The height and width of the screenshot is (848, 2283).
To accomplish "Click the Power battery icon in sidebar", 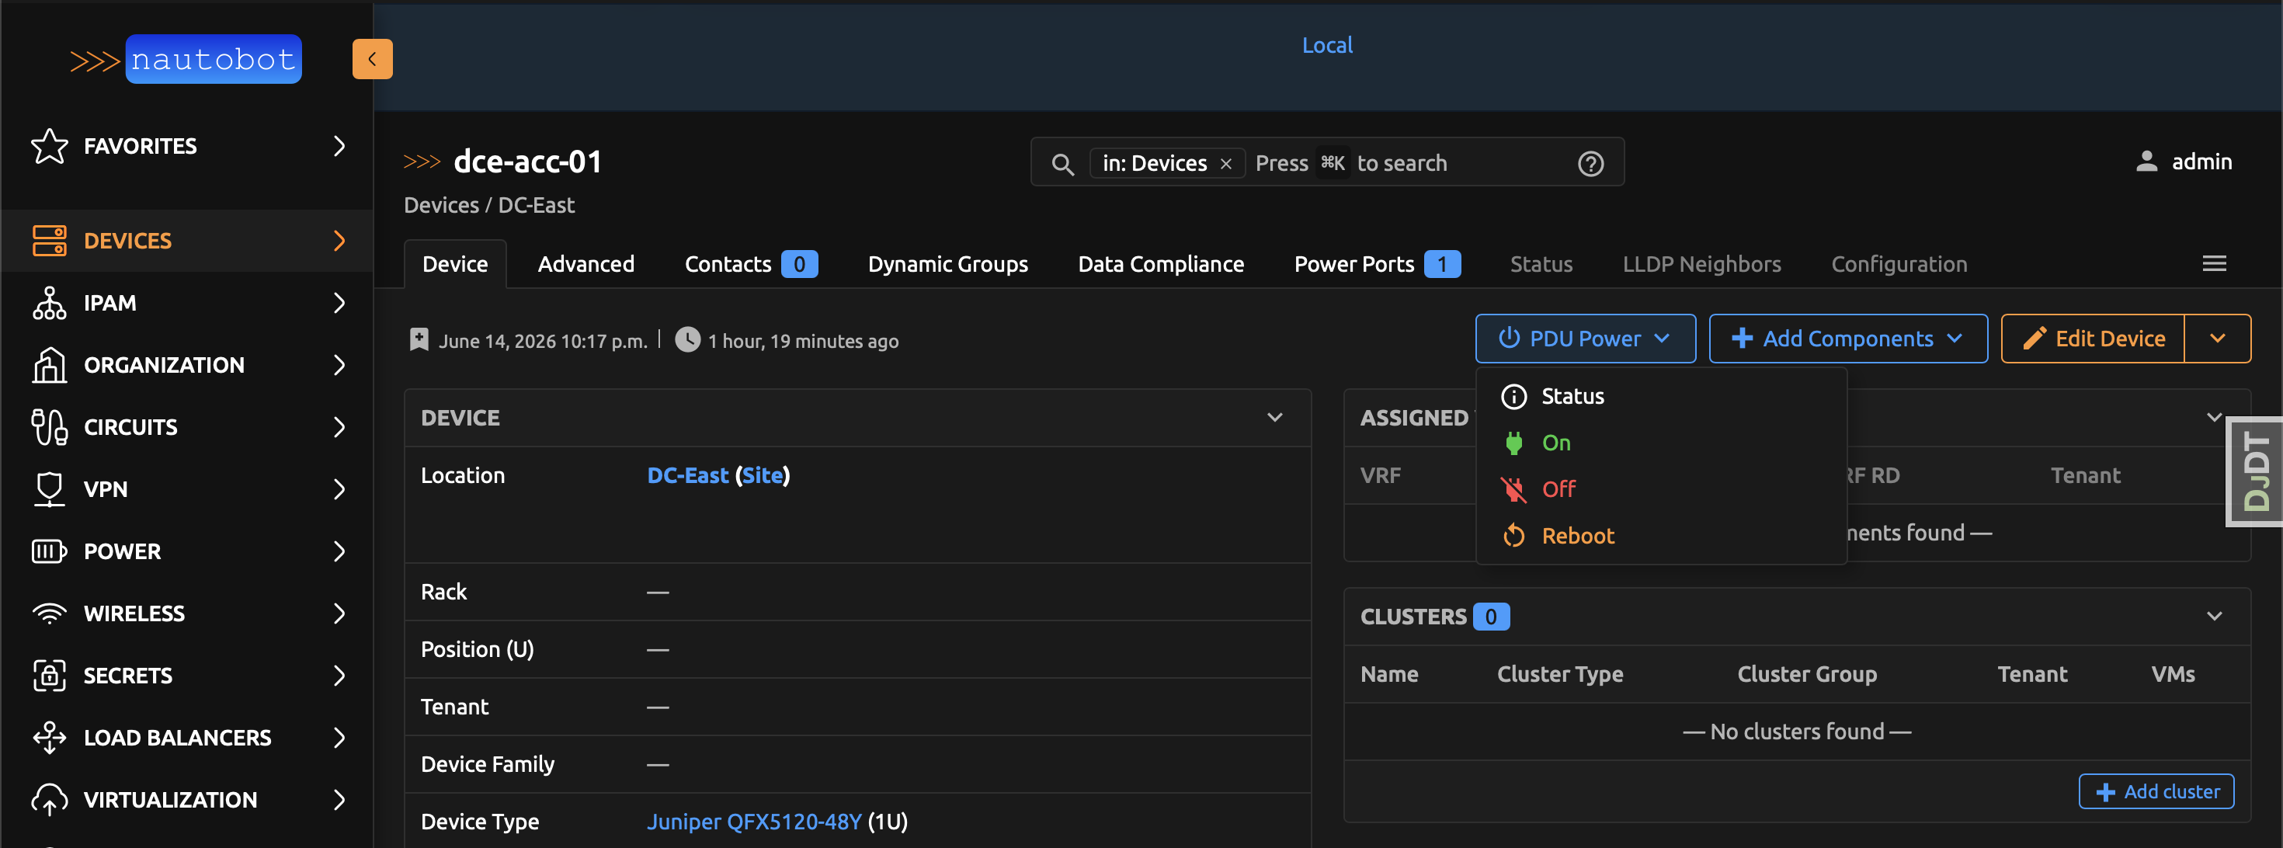I will click(50, 551).
